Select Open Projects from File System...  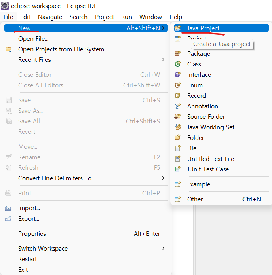[86, 49]
